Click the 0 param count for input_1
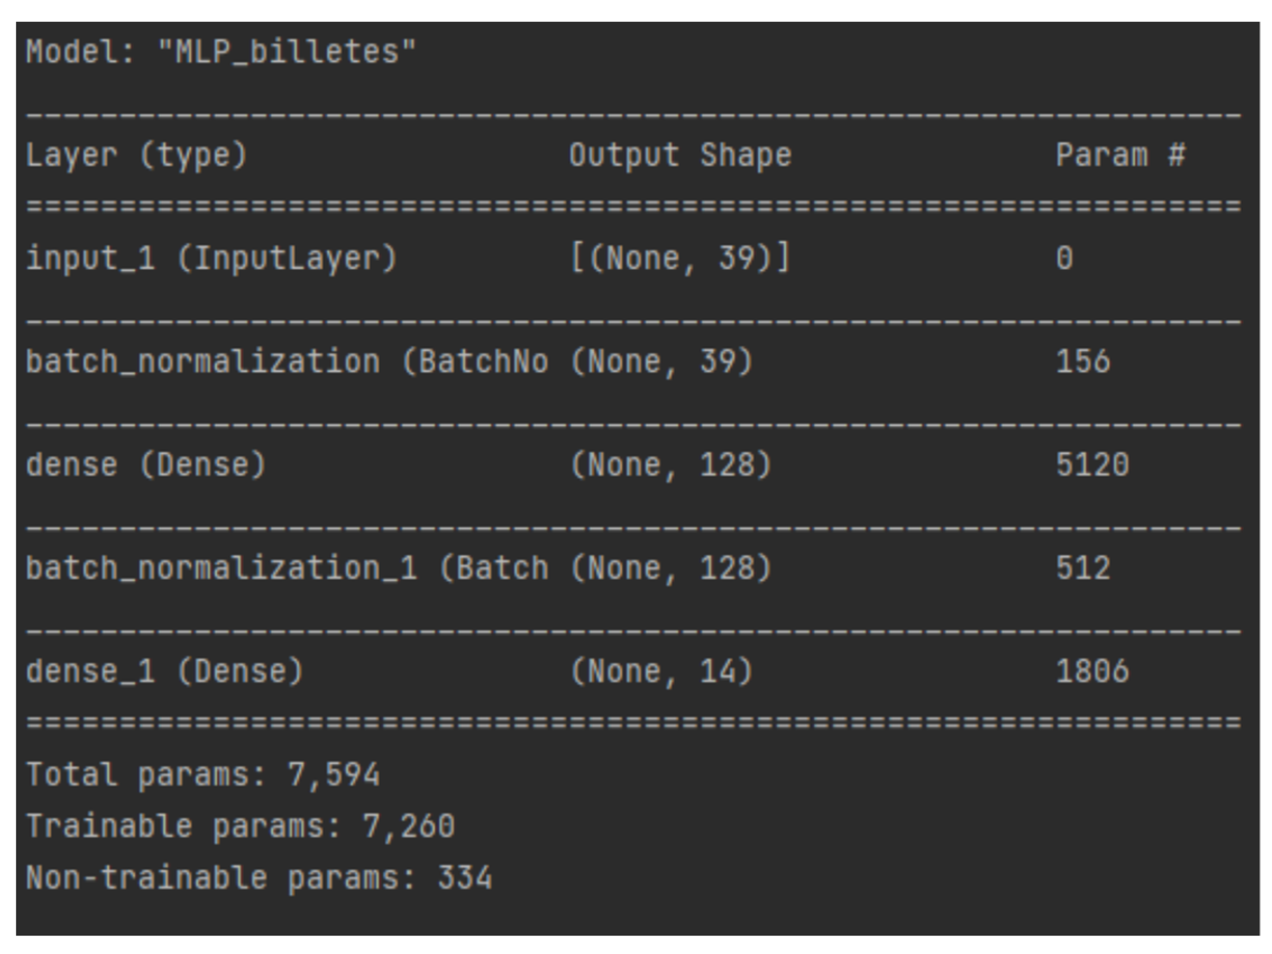The width and height of the screenshot is (1272, 954). click(x=1064, y=258)
